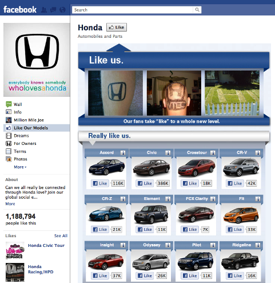The width and height of the screenshot is (275, 283).
Task: Click the Odyssey info icon
Action: 168,245
